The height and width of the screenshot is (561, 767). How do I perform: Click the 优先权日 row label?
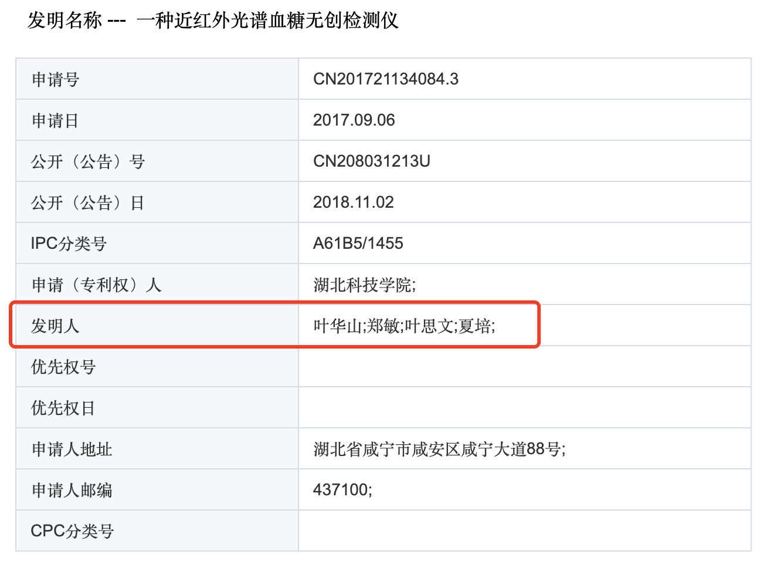(63, 408)
